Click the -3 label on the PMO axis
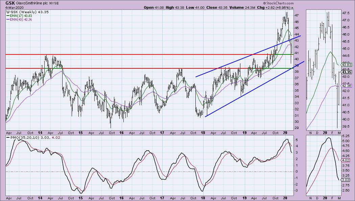 (x=297, y=191)
